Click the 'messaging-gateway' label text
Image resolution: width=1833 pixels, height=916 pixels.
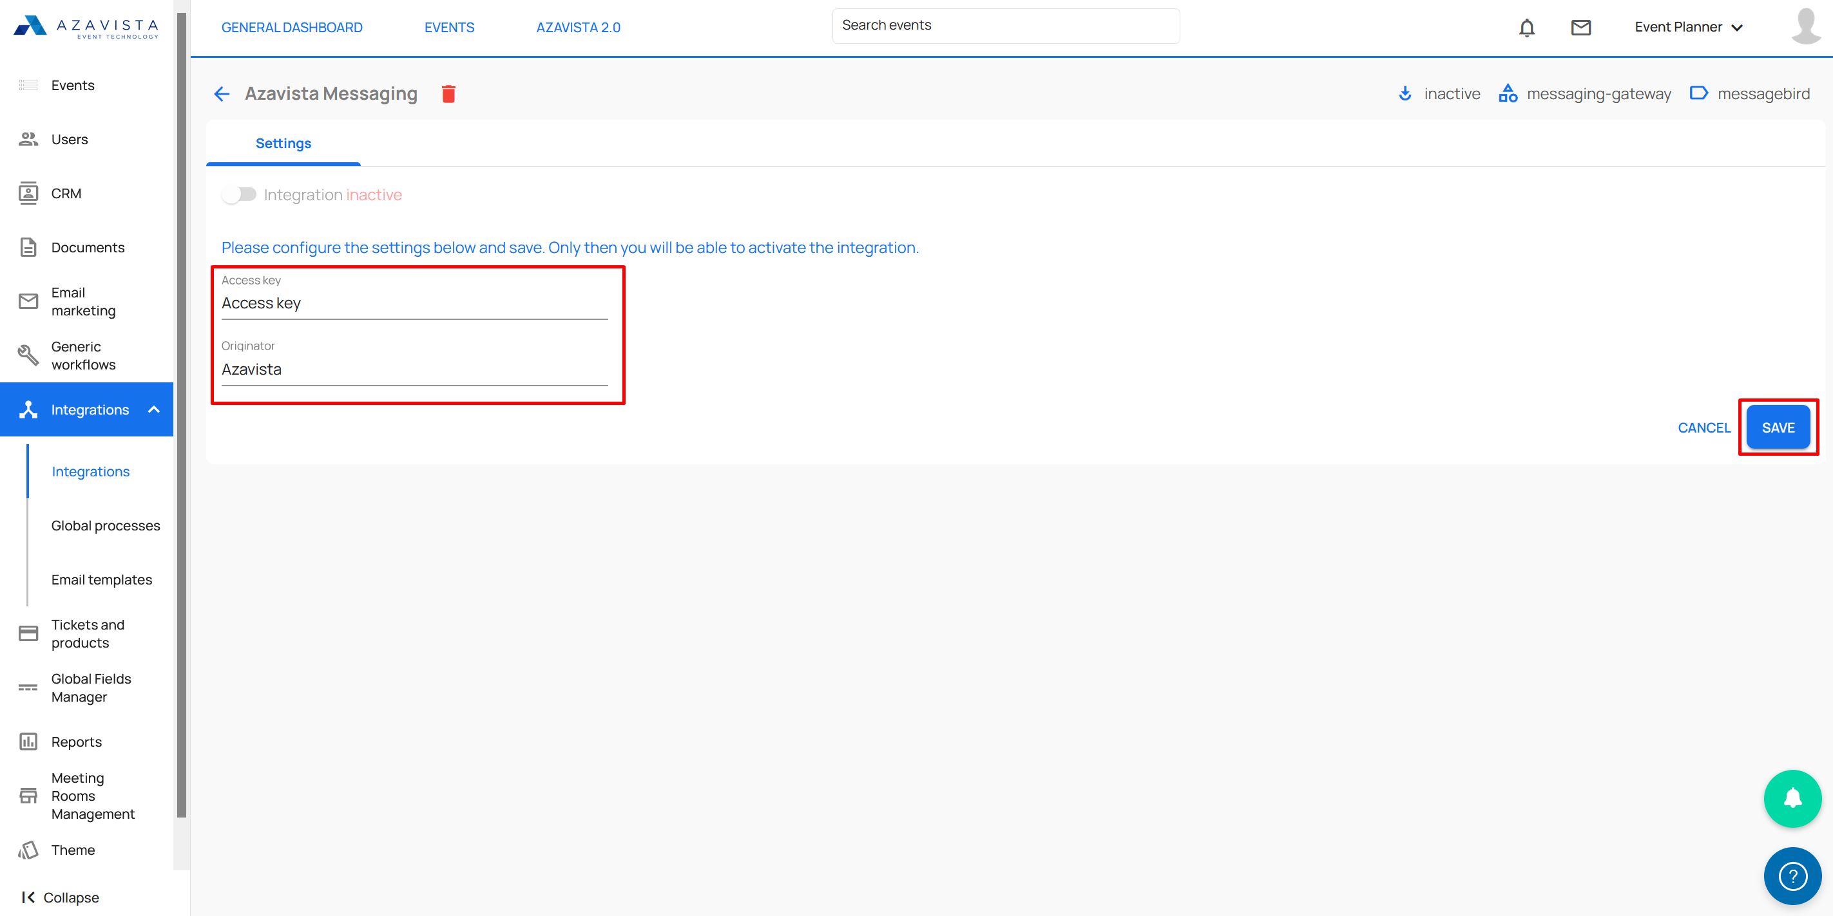pyautogui.click(x=1599, y=94)
